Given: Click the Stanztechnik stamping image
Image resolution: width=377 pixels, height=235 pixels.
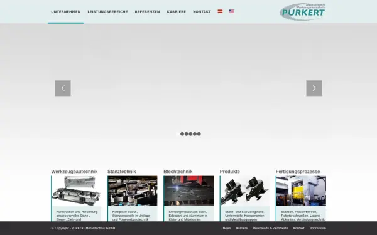Looking at the screenshot, I should pos(133,191).
